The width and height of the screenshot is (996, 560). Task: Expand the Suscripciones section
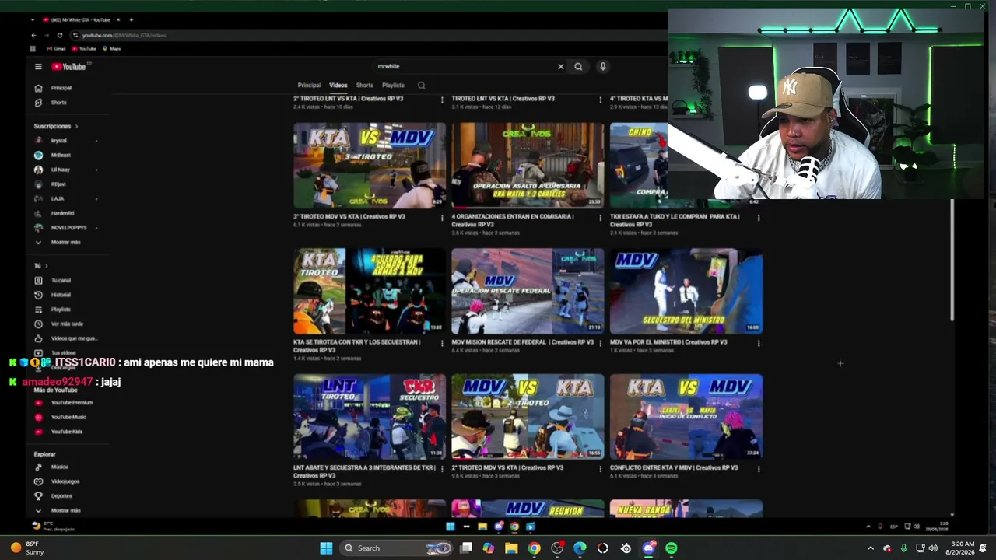pyautogui.click(x=55, y=126)
